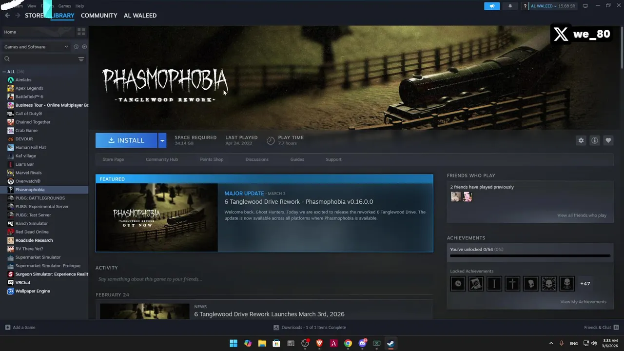The height and width of the screenshot is (351, 624).
Task: Open the Guides link
Action: [x=297, y=159]
